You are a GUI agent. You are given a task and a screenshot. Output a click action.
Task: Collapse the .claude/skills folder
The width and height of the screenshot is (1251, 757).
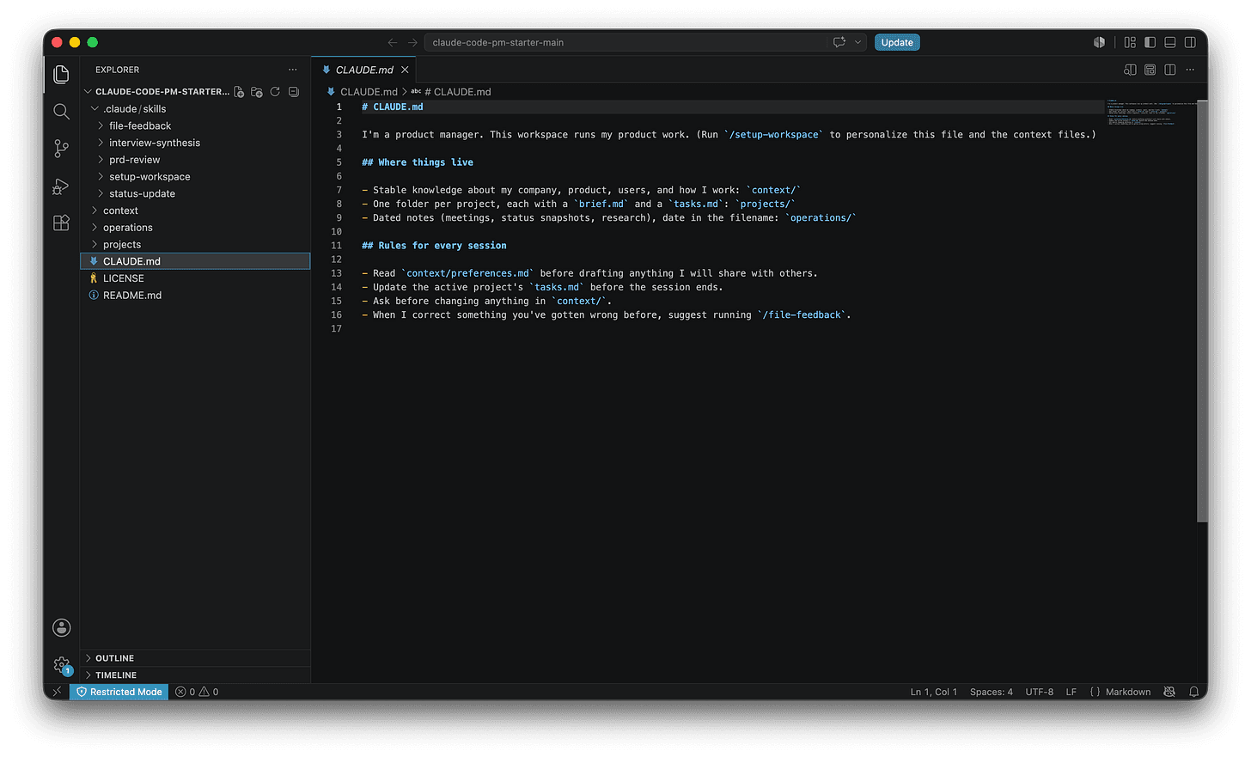click(x=195, y=109)
